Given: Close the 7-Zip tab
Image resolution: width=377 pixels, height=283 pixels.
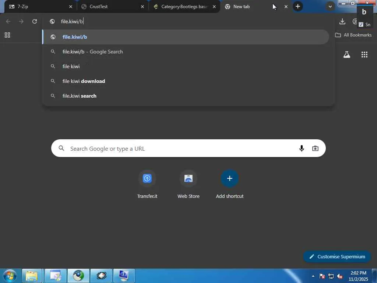Looking at the screenshot, I should coord(70,7).
